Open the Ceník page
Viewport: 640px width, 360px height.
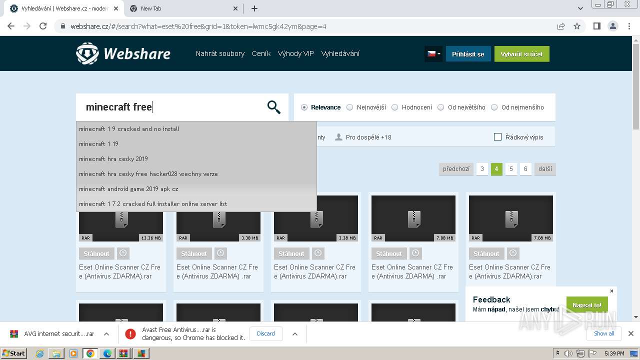click(x=261, y=53)
